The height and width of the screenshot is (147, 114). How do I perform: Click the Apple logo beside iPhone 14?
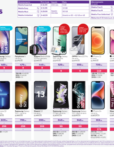click(92, 111)
